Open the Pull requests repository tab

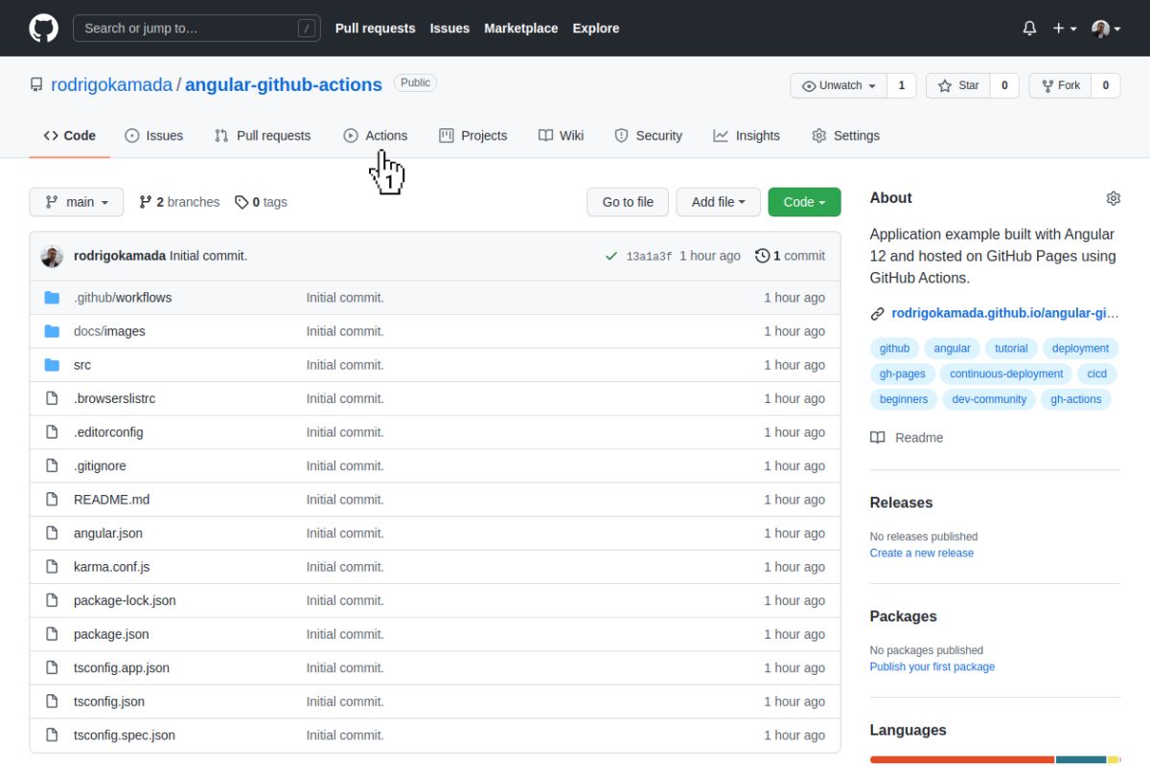263,136
